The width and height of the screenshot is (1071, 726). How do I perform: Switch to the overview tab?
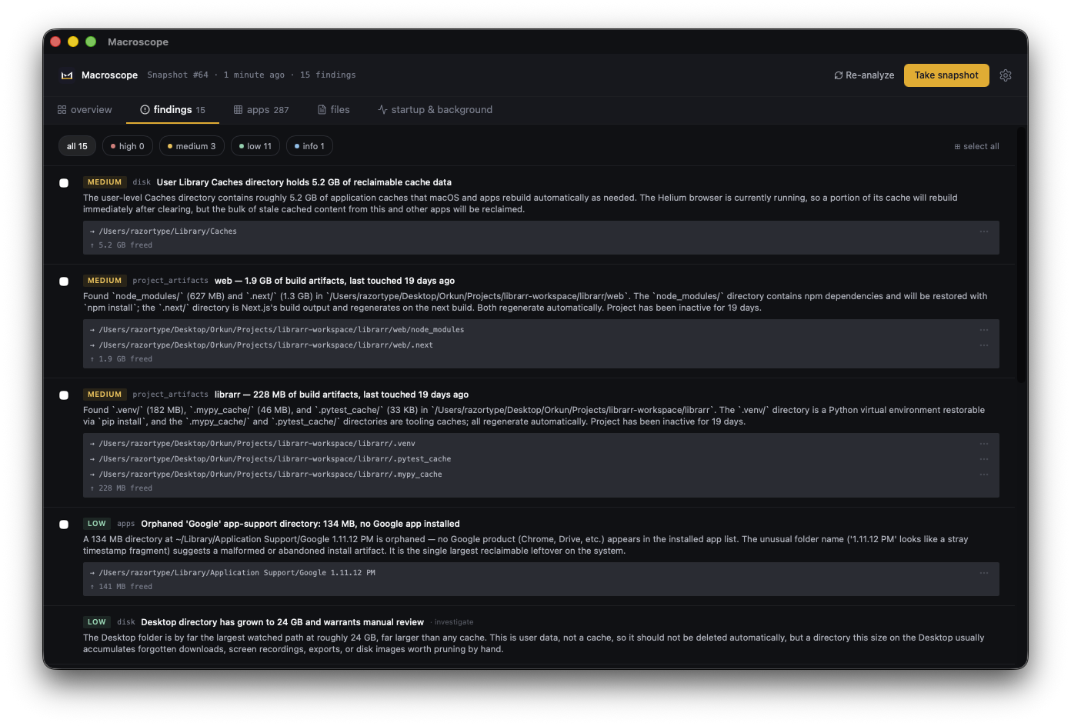(85, 110)
